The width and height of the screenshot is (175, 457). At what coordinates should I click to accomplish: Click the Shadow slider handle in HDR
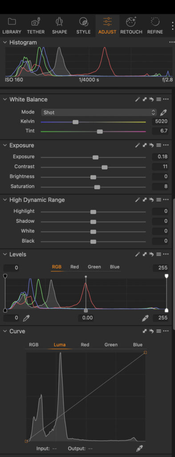coord(93,221)
